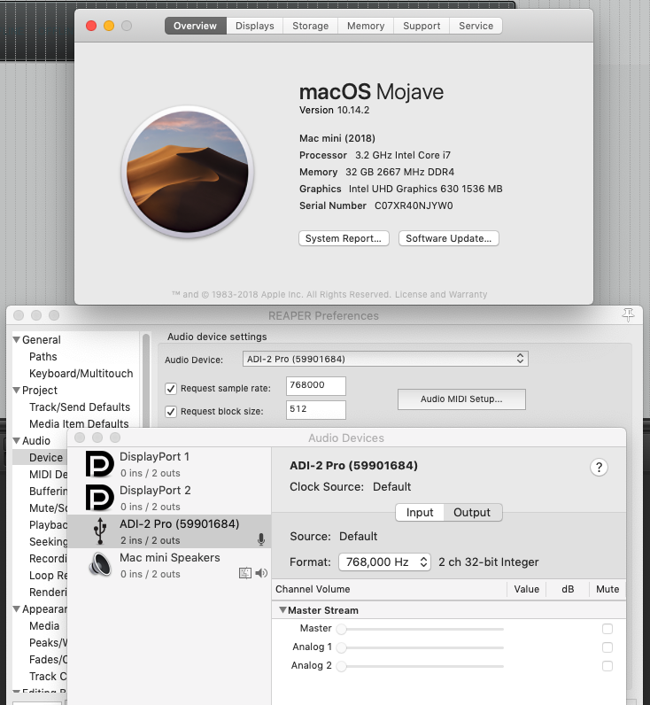
Task: Click the Channel Volume column header
Action: (390, 589)
